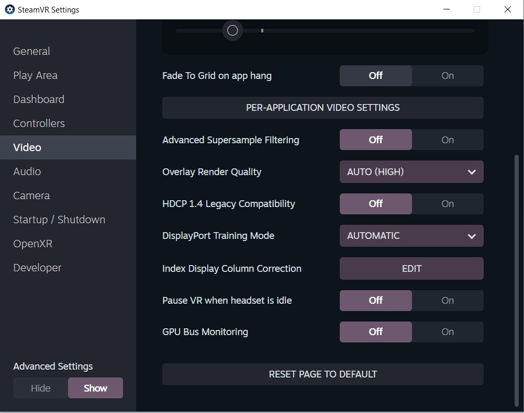The height and width of the screenshot is (413, 524).
Task: Go to OpenXR settings
Action: [x=68, y=244]
